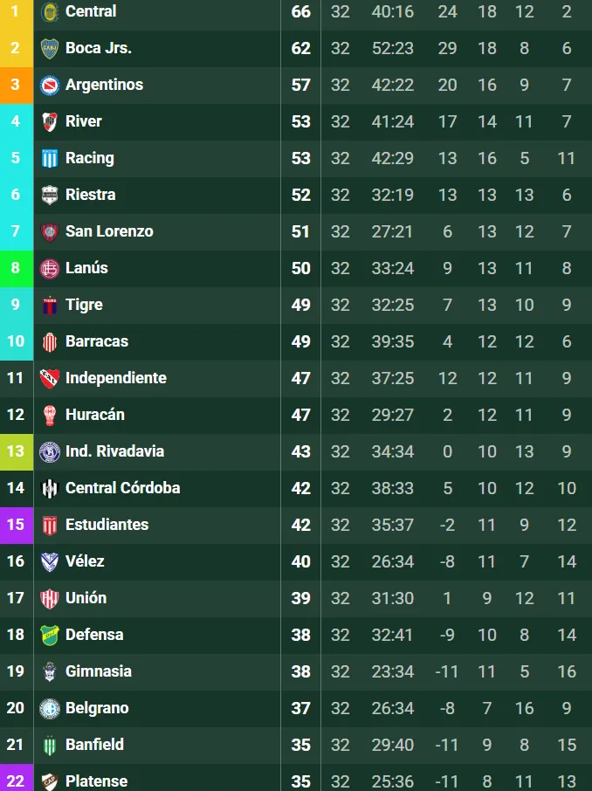This screenshot has width=592, height=791.
Task: Click the purple position 22 badge
Action: pyautogui.click(x=16, y=781)
